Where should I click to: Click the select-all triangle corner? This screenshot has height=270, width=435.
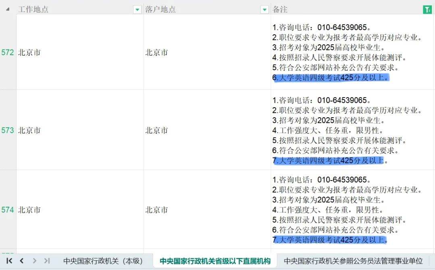coord(8,9)
